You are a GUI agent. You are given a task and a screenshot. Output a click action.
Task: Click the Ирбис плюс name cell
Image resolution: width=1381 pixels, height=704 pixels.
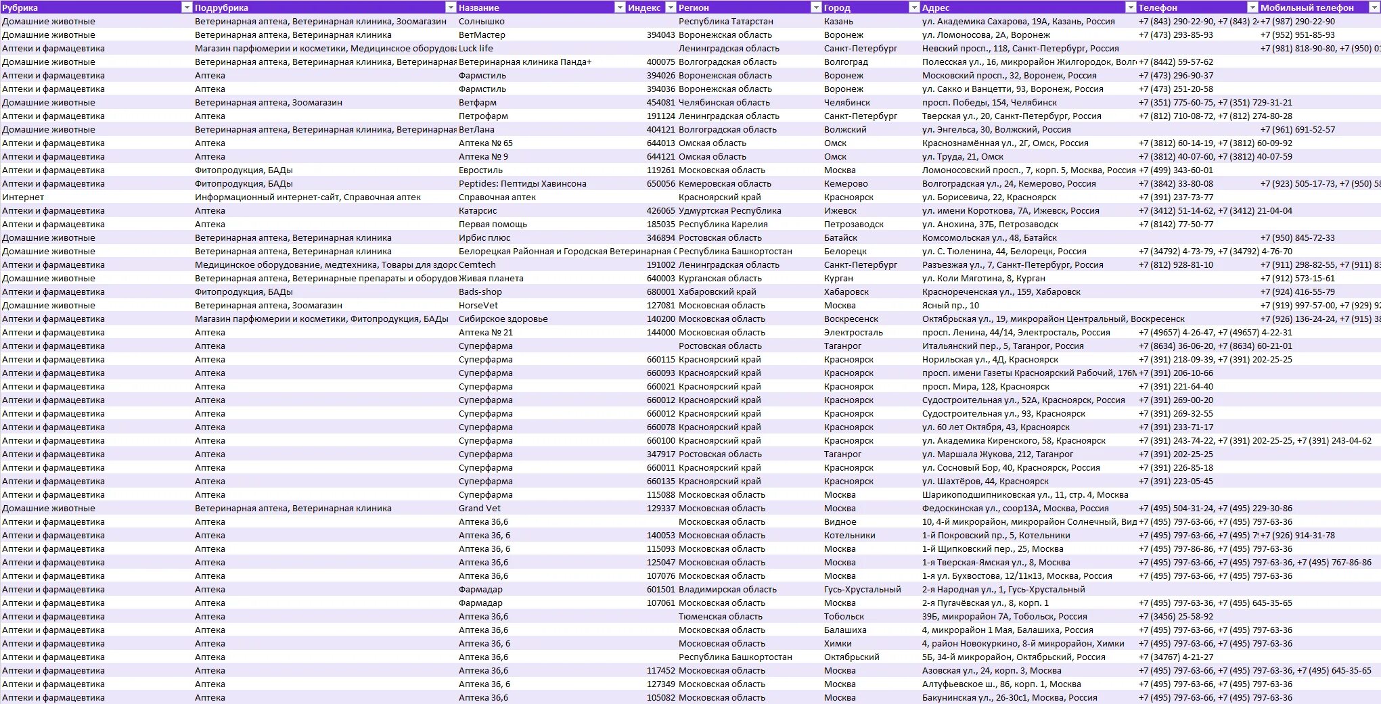[541, 237]
